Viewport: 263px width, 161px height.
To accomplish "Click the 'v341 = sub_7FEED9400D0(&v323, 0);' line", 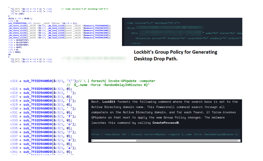I will (x=41, y=152).
